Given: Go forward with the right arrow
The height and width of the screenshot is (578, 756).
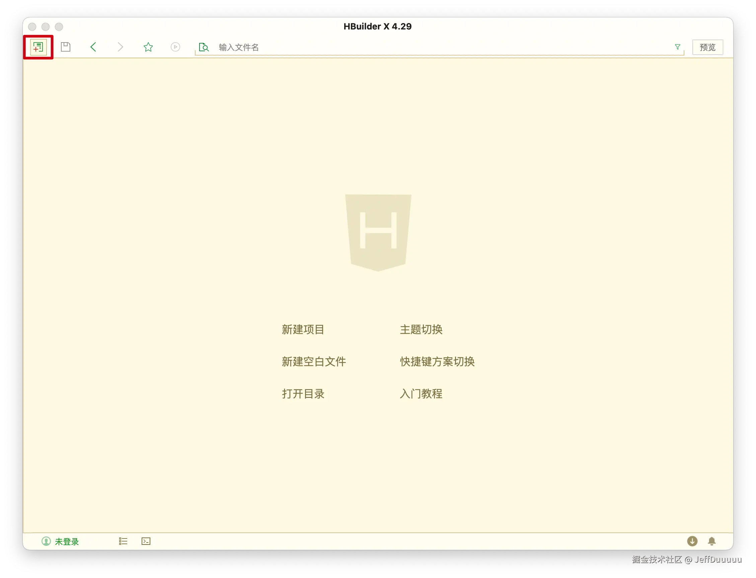Looking at the screenshot, I should [120, 47].
